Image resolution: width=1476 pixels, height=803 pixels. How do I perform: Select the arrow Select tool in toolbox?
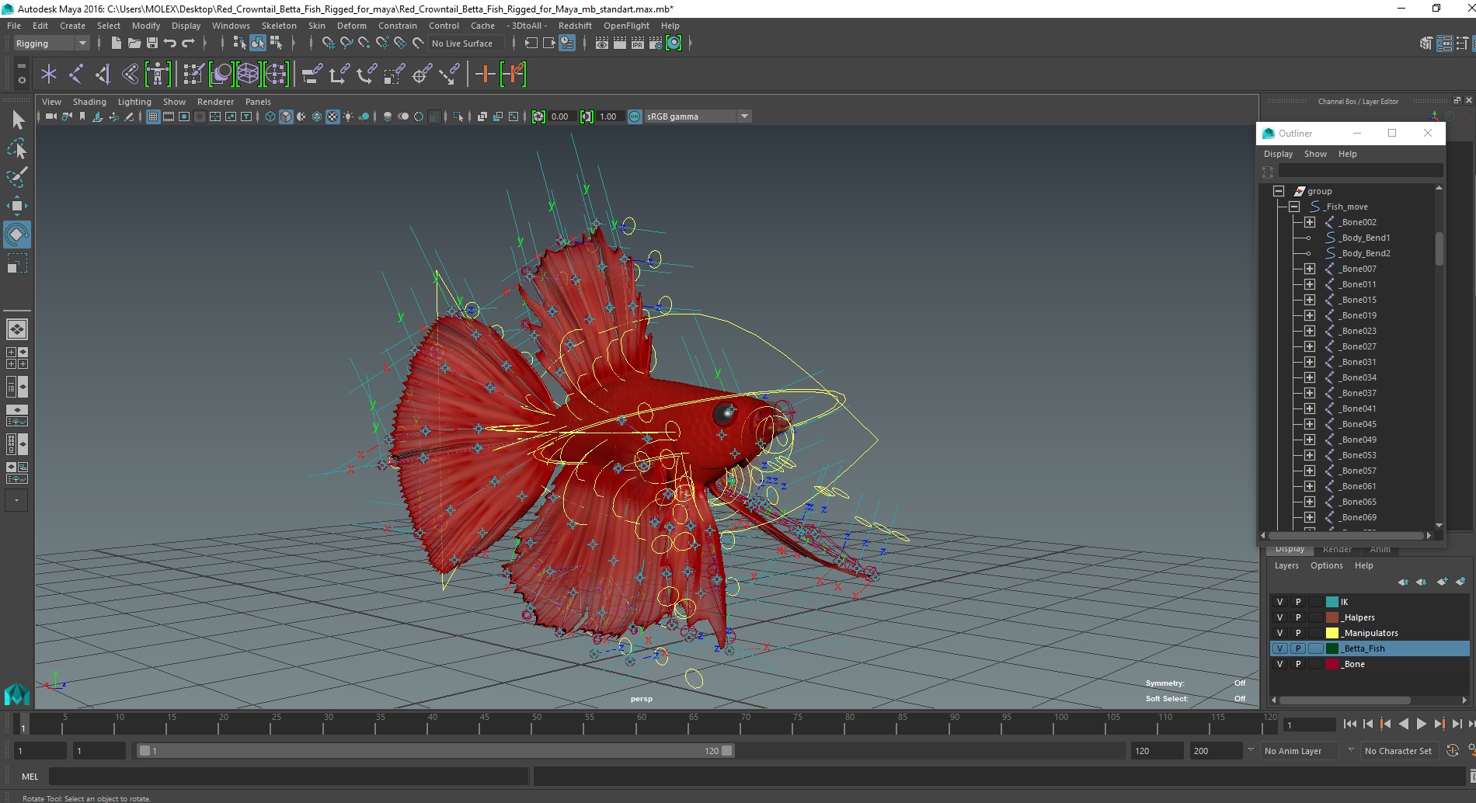click(17, 120)
